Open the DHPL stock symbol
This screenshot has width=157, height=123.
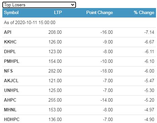point(10,52)
